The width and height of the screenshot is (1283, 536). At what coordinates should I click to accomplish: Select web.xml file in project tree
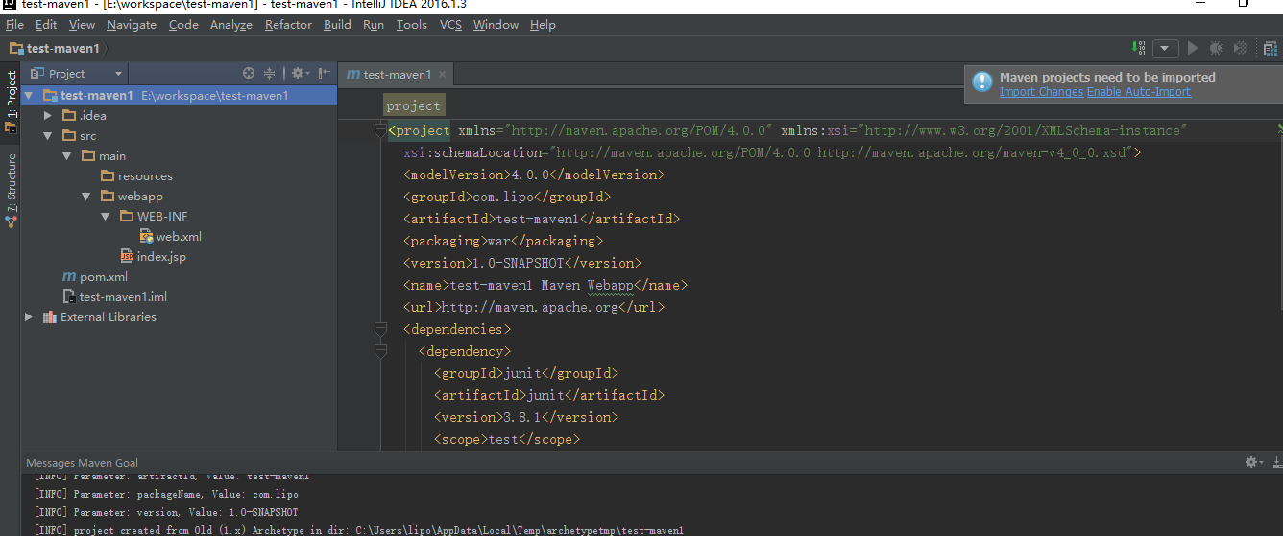pyautogui.click(x=179, y=236)
